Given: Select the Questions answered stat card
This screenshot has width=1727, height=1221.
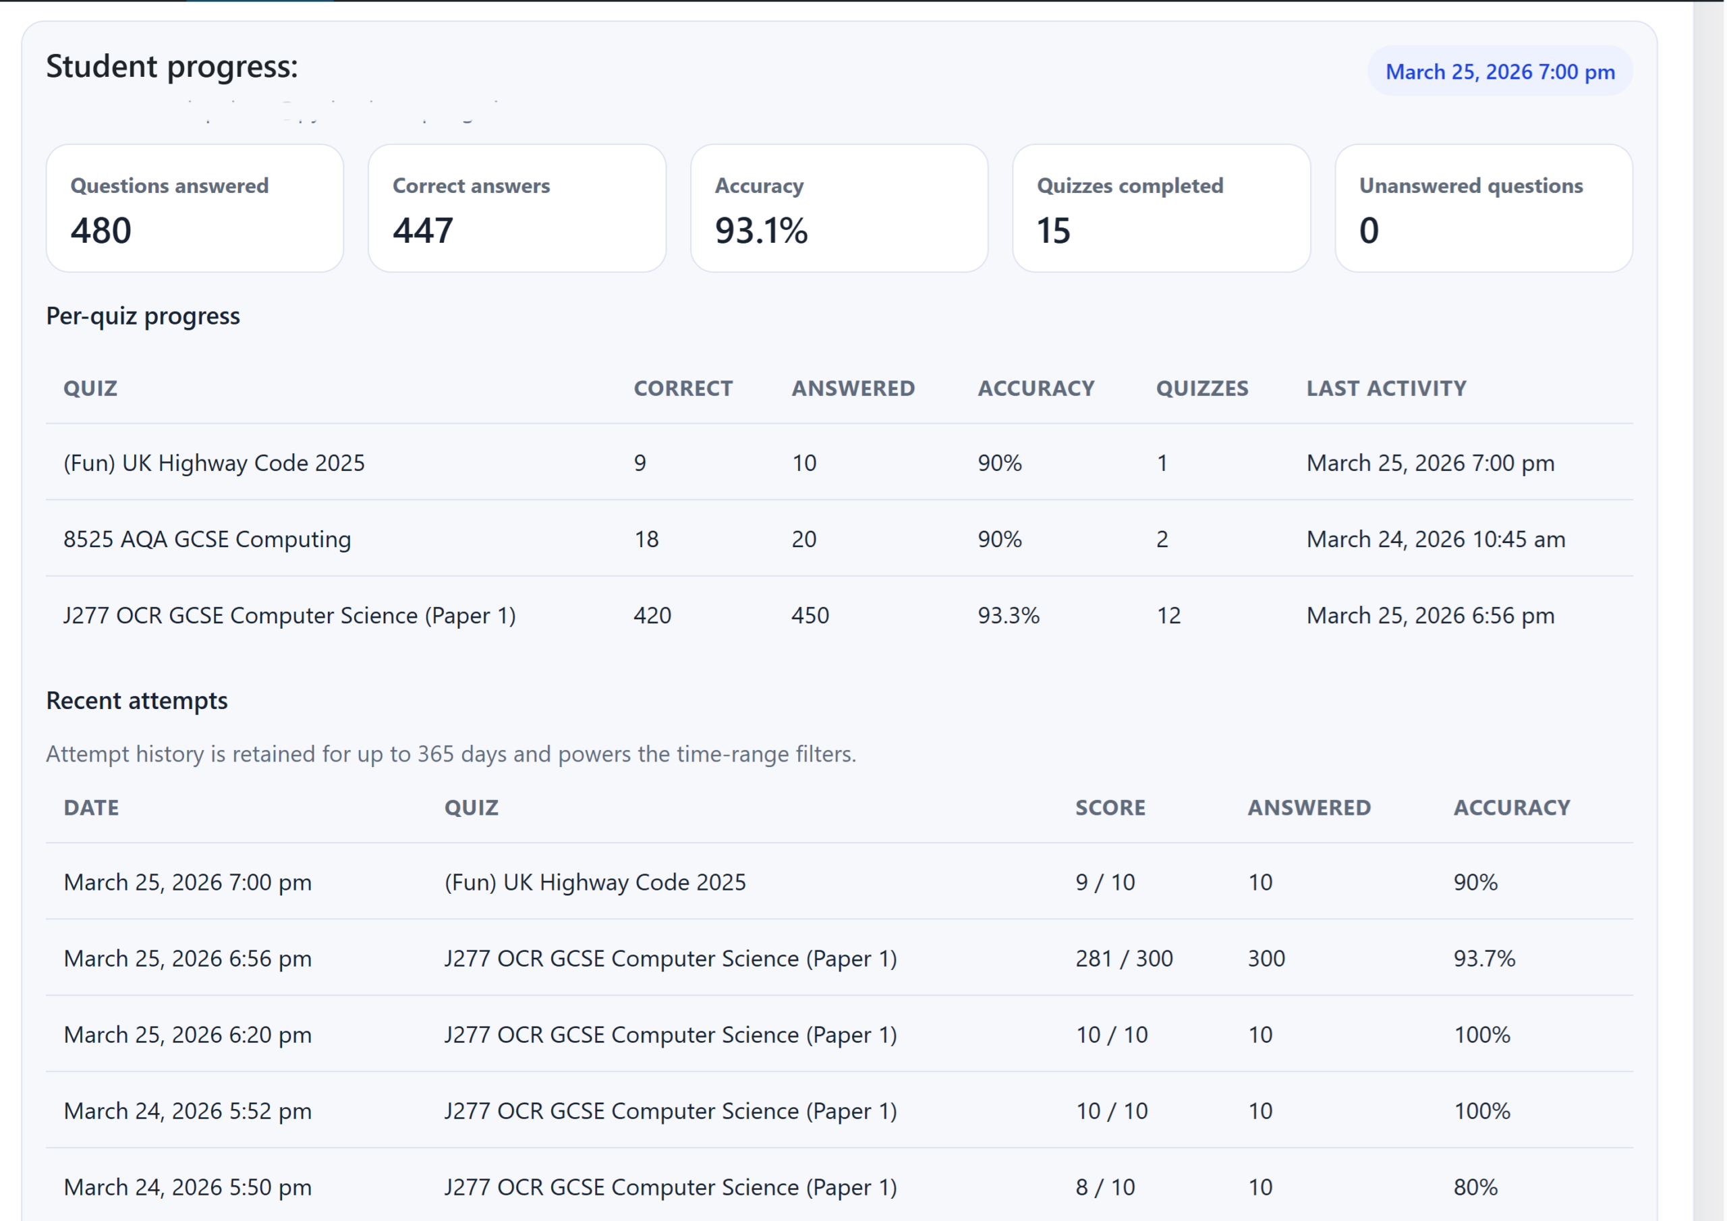Looking at the screenshot, I should pos(195,208).
